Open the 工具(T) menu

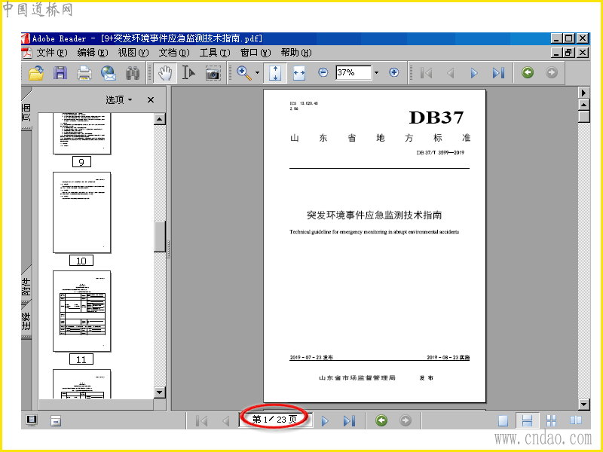point(215,53)
